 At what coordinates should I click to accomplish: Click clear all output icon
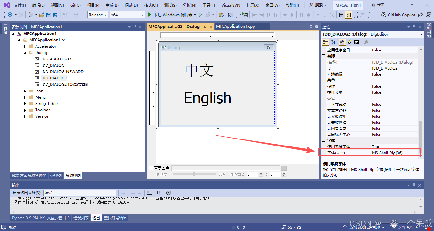[x=150, y=193]
